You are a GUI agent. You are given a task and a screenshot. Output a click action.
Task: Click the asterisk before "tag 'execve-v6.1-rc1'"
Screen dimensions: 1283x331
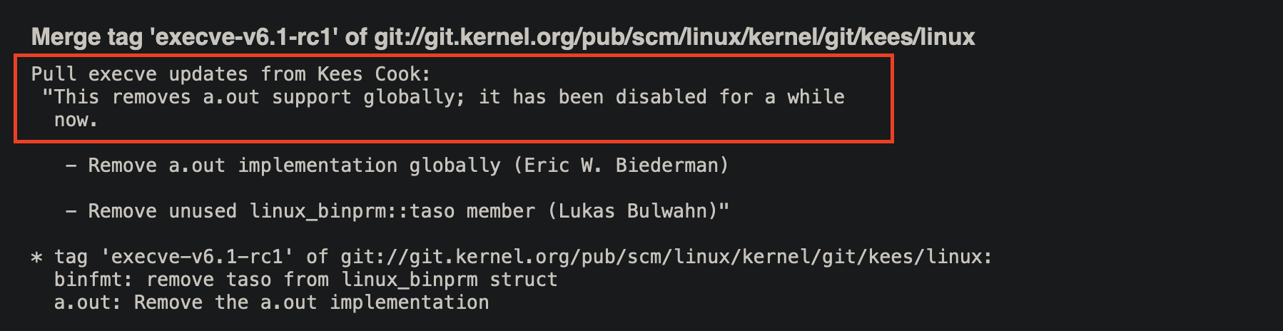point(36,258)
